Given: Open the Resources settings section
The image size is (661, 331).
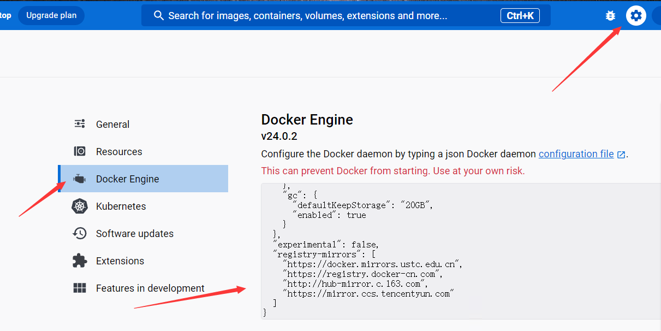Looking at the screenshot, I should click(x=143, y=151).
